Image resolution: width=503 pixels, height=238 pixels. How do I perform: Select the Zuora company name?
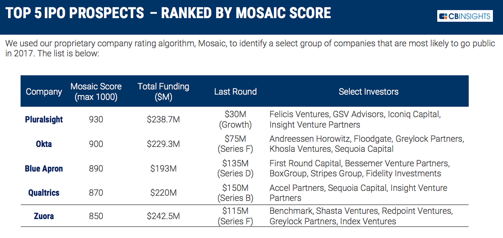coord(44,216)
